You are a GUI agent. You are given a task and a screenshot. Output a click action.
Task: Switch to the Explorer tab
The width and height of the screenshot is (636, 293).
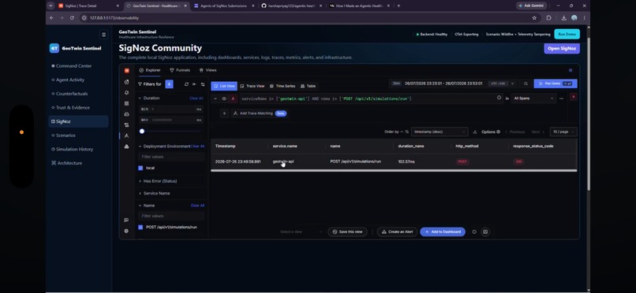click(x=150, y=70)
